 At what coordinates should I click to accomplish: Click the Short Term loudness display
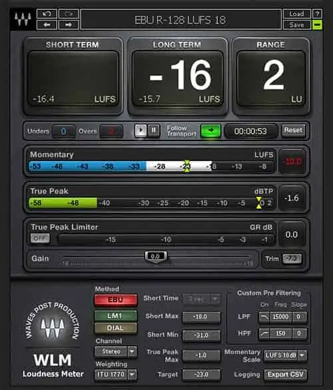[x=73, y=79]
